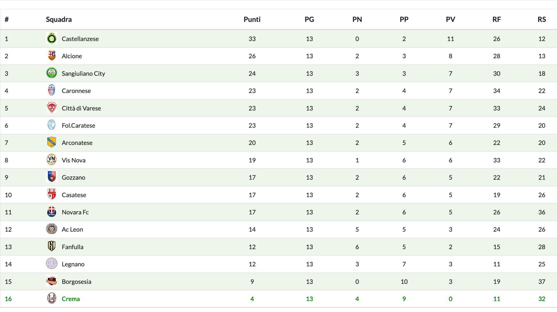Click the Legnano lilac round badge
This screenshot has width=557, height=312.
pos(52,264)
